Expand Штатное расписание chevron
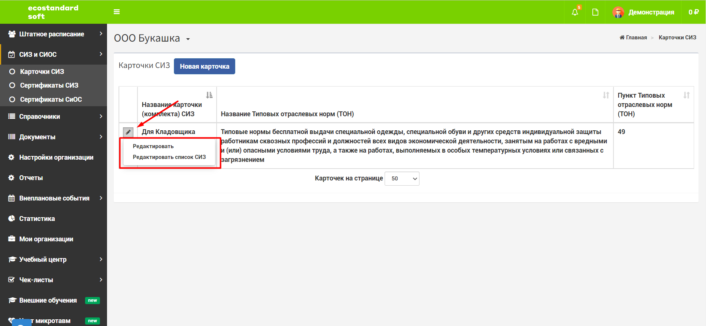 coord(101,34)
